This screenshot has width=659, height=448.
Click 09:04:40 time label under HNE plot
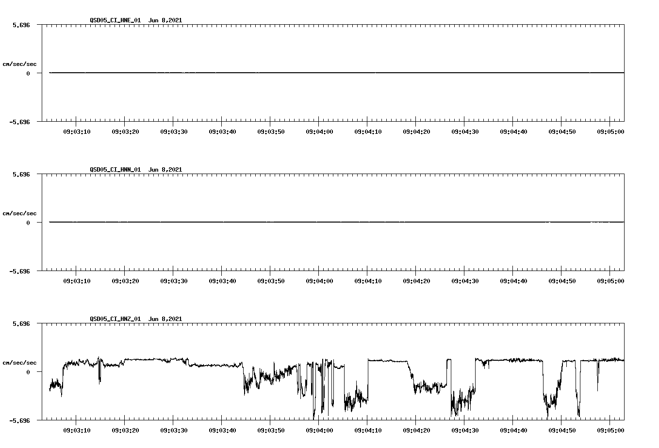pyautogui.click(x=513, y=132)
